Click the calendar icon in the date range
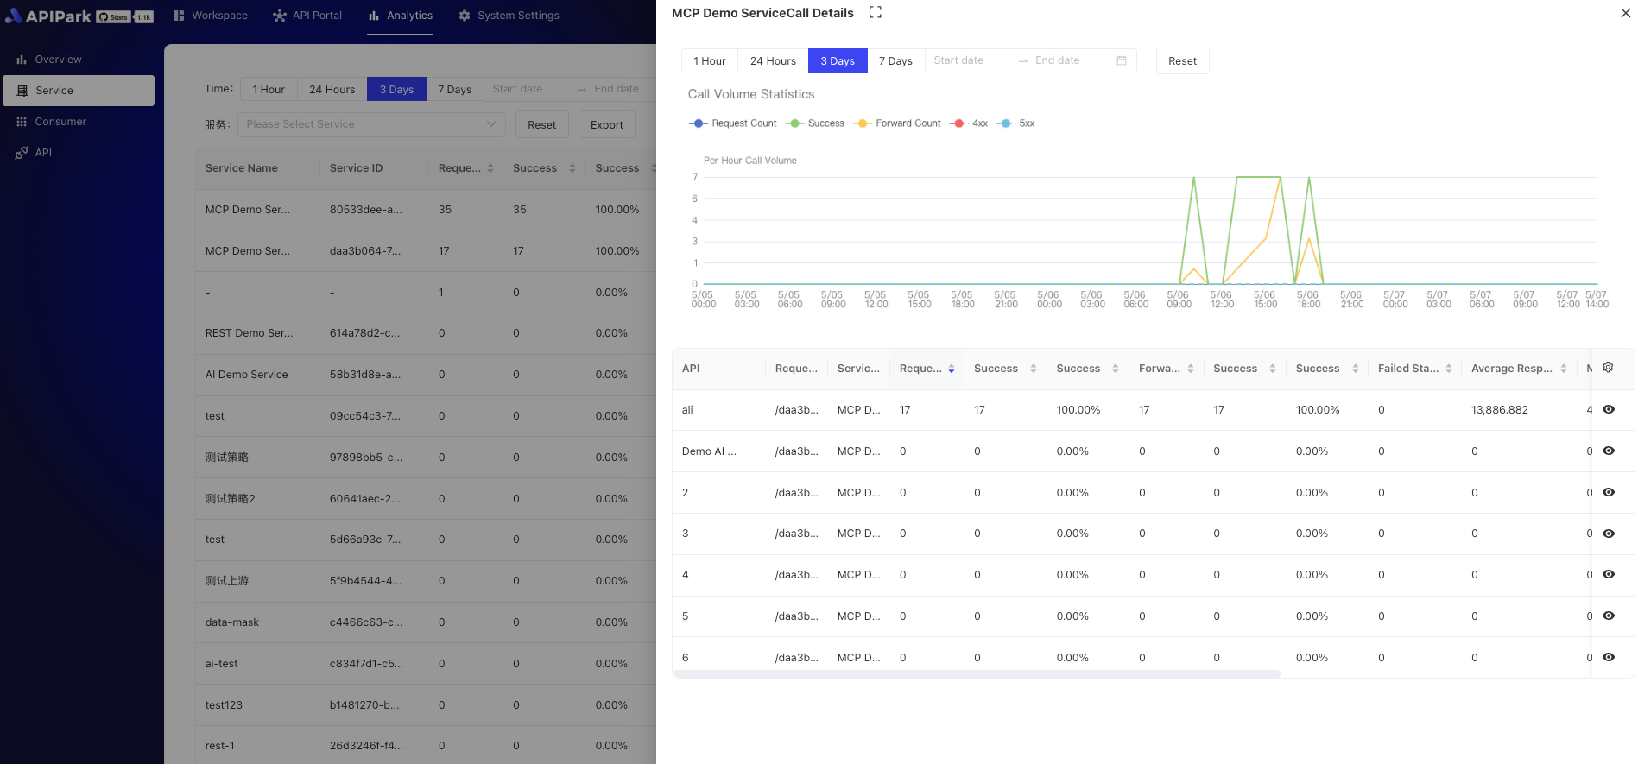 pyautogui.click(x=1121, y=60)
